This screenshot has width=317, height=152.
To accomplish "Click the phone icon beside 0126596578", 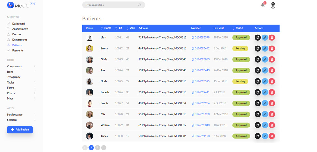I will [x=193, y=37].
